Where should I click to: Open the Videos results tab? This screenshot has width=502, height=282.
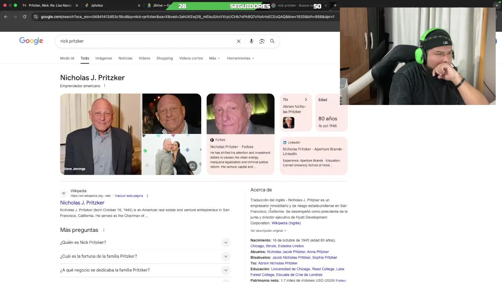[144, 58]
